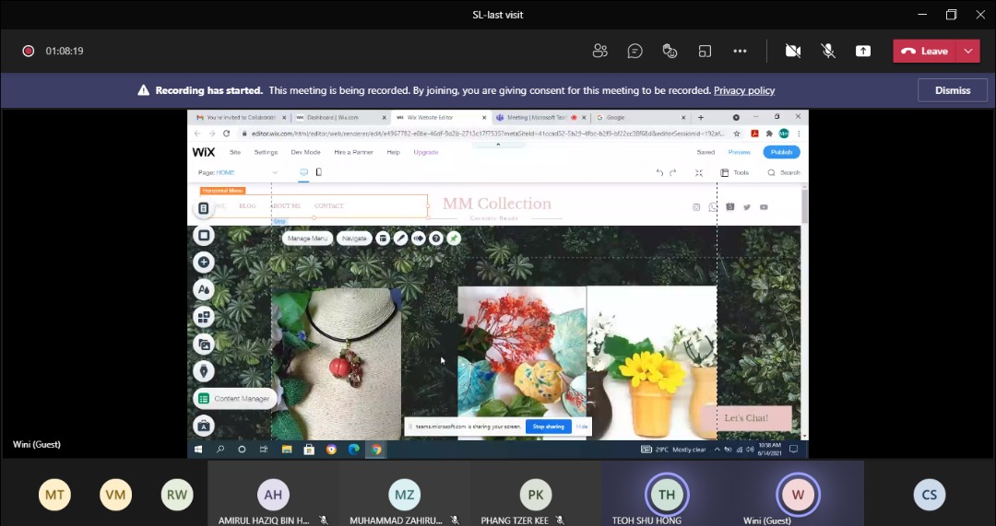Click the Wix Add elements plus icon
This screenshot has height=526, width=996.
(x=203, y=262)
